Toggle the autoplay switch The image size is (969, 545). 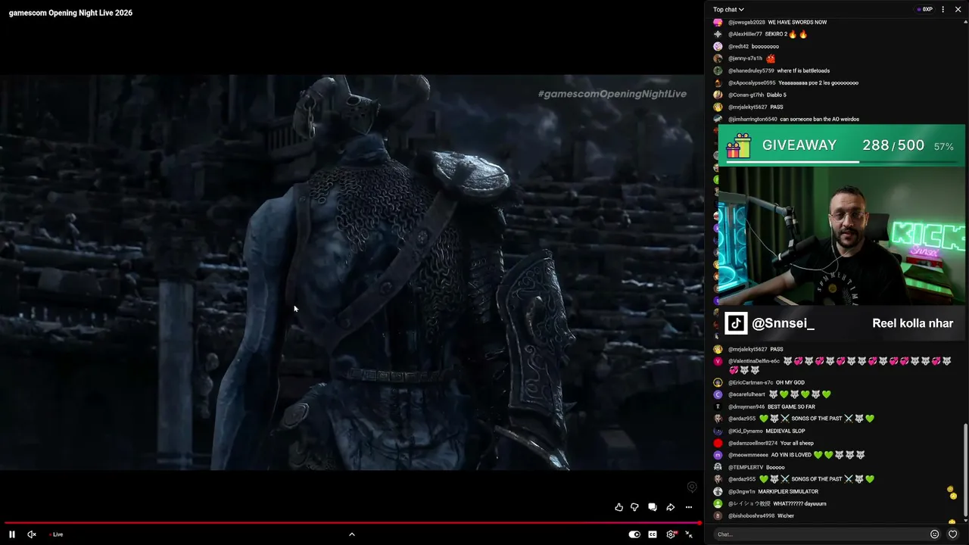pos(634,534)
